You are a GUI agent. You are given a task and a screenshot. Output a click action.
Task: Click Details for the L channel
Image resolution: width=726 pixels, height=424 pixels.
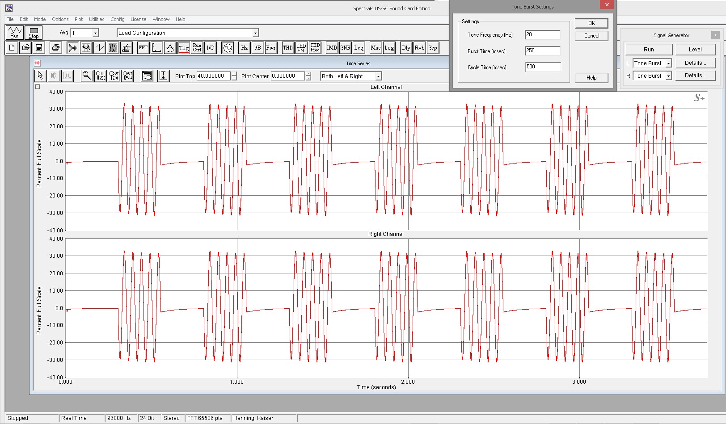coord(695,63)
